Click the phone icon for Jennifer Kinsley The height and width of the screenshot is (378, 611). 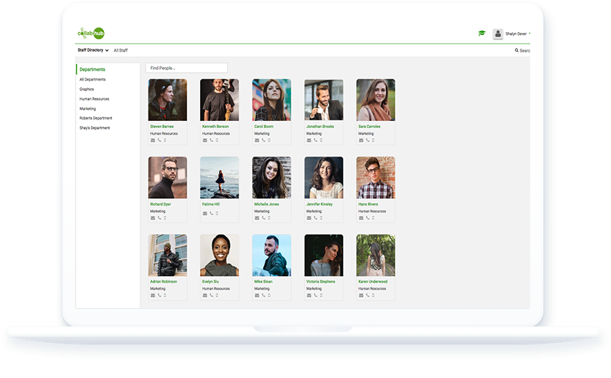[x=316, y=218]
